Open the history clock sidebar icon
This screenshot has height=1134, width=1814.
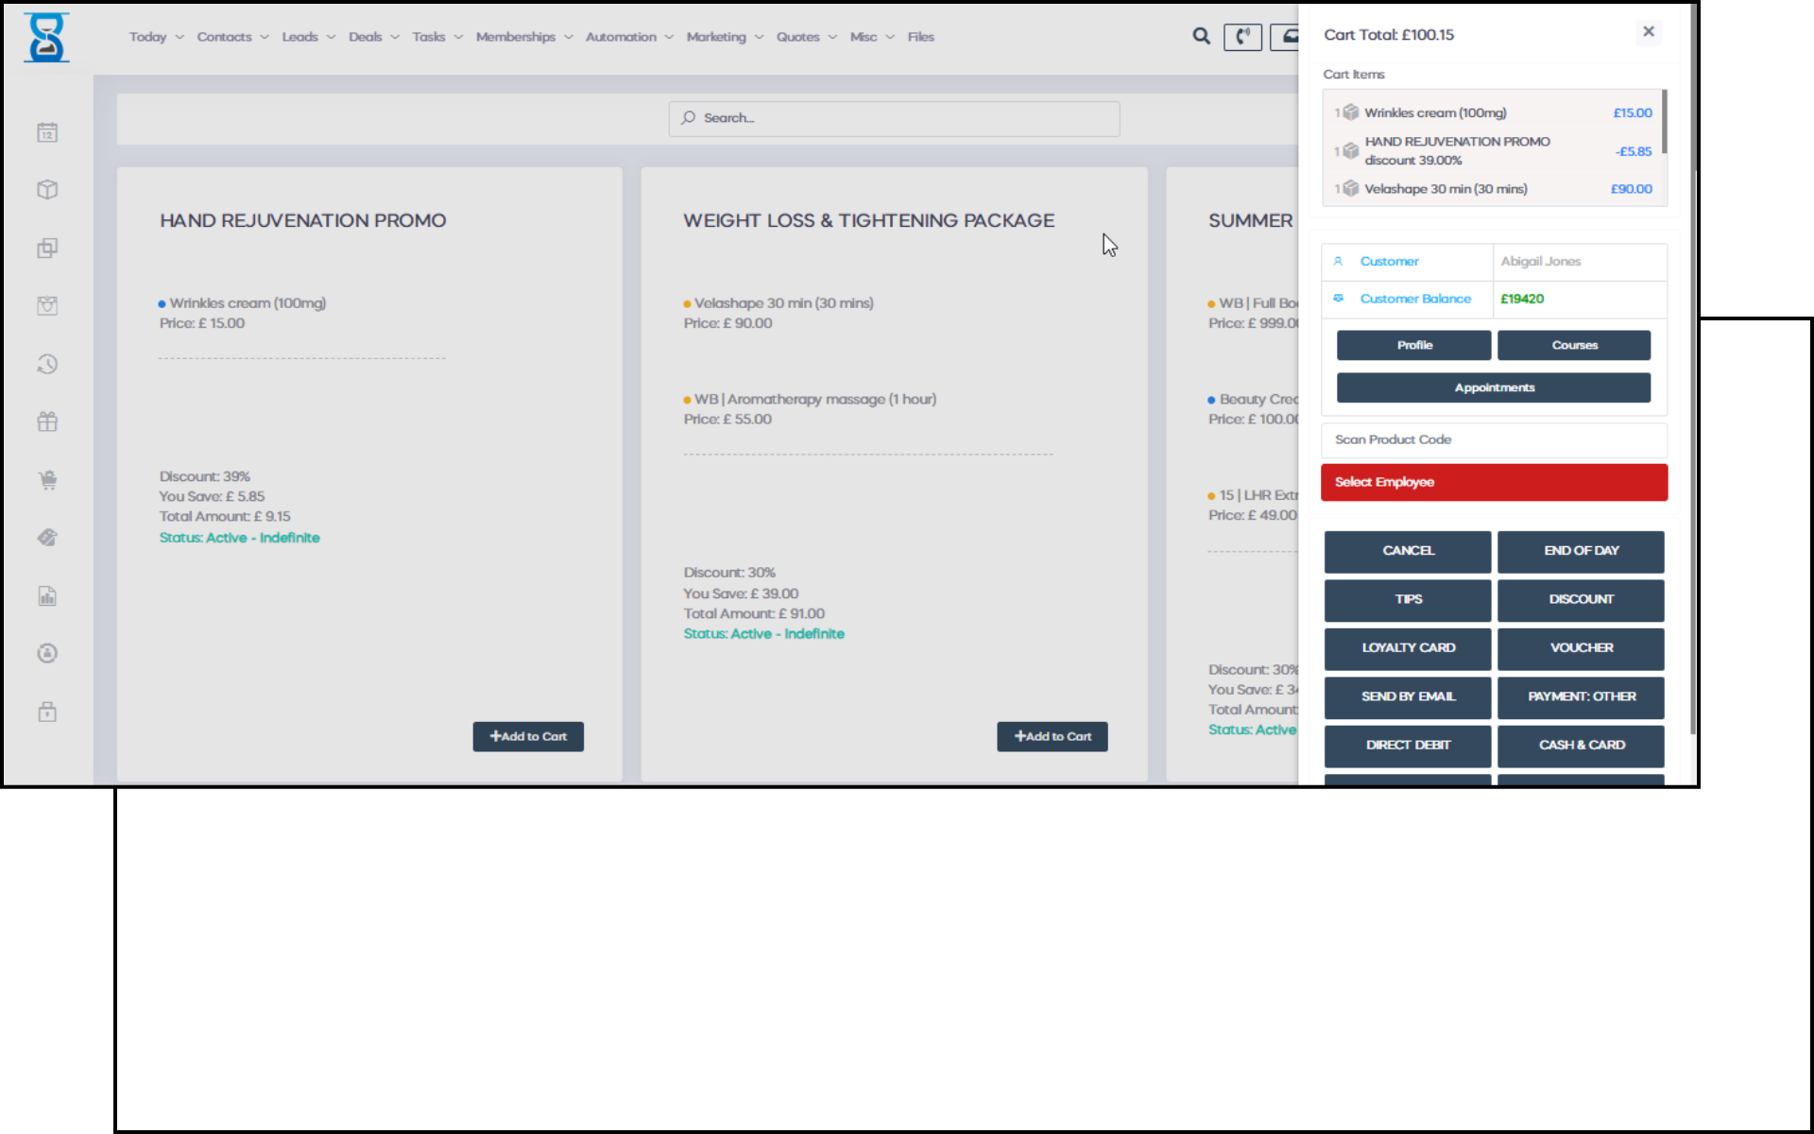click(47, 364)
